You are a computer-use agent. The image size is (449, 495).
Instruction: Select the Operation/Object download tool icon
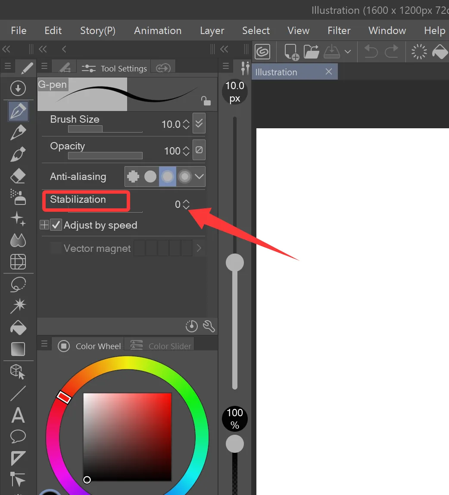coord(18,88)
